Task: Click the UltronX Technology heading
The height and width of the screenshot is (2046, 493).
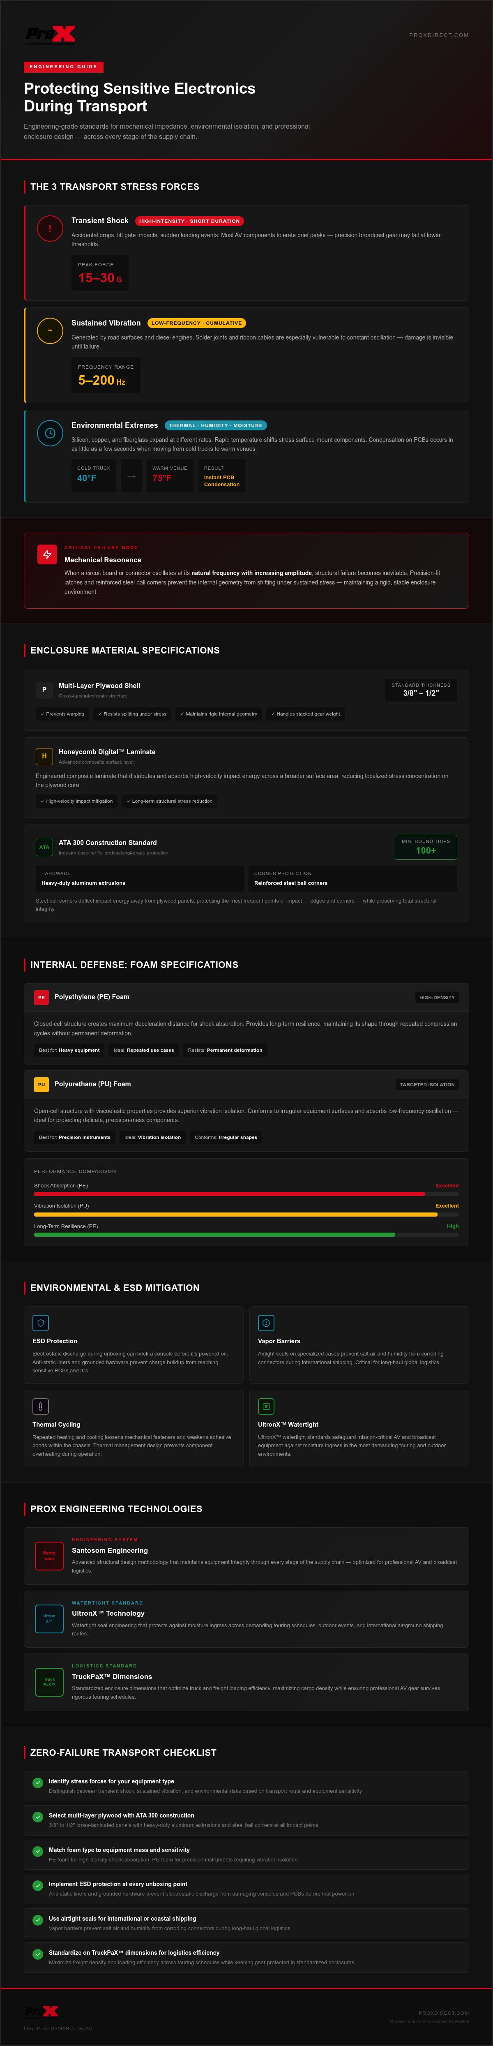Action: pyautogui.click(x=108, y=1613)
